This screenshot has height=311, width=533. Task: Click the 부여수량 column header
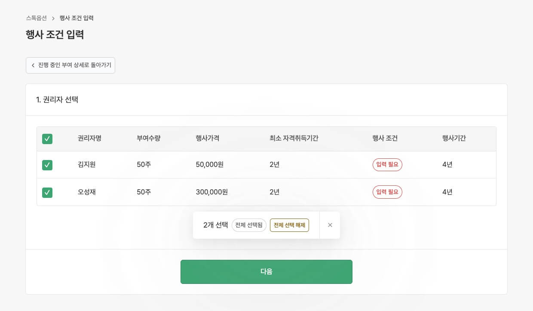(148, 139)
